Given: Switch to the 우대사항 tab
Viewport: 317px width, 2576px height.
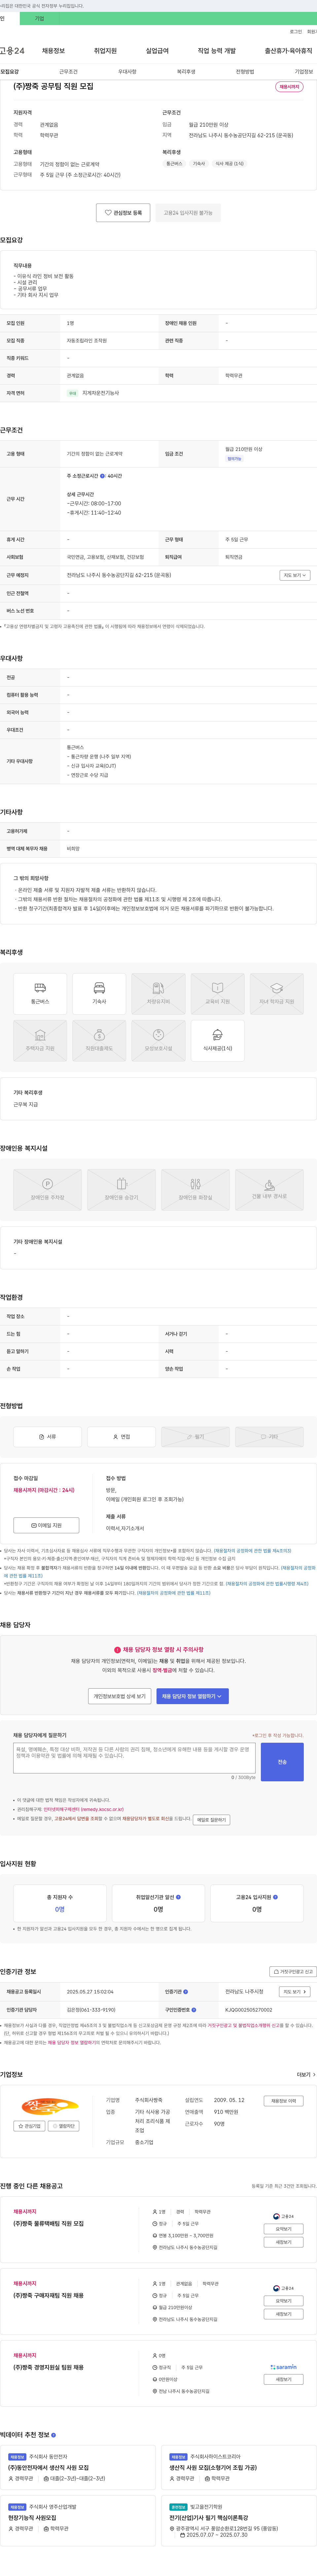Looking at the screenshot, I should [127, 72].
